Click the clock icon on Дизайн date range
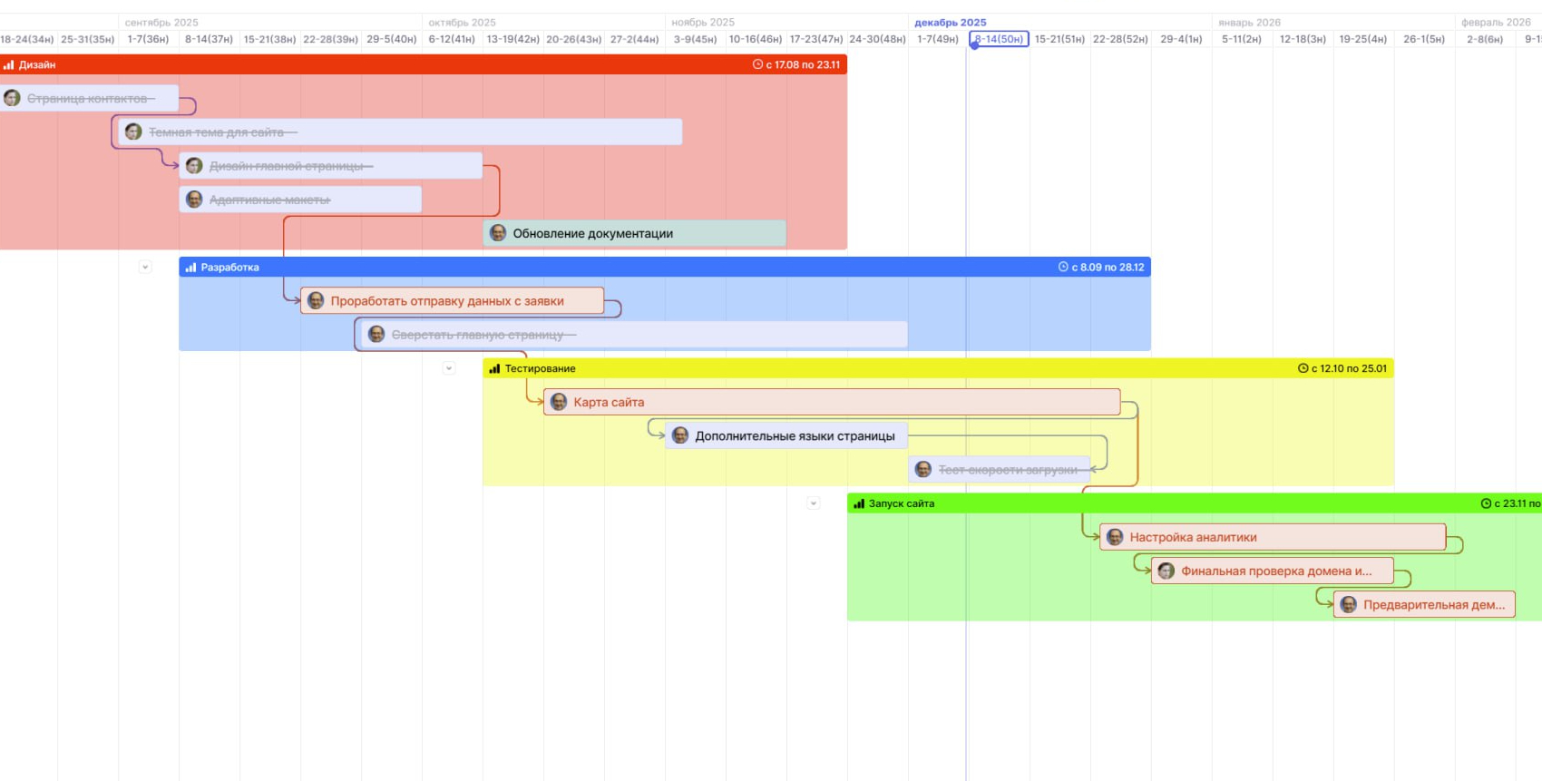This screenshot has width=1542, height=781. tap(757, 65)
